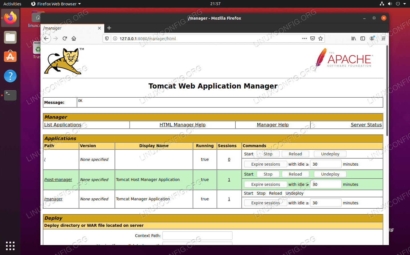Click sessions count 0 for root app

pos(229,159)
